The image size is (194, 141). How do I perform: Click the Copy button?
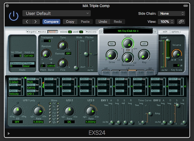[x=70, y=22]
